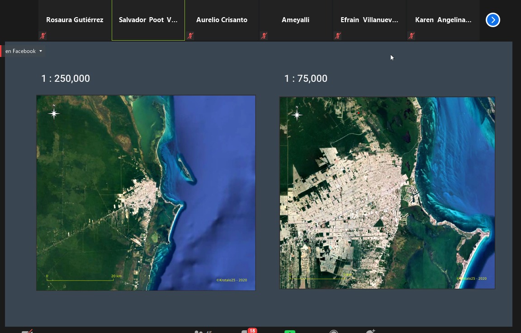Open the reactions icon in bottom toolbar

(x=370, y=331)
